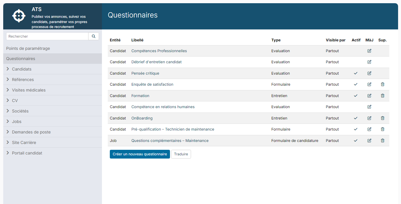Select Questionnaires in the sidebar

coord(53,59)
